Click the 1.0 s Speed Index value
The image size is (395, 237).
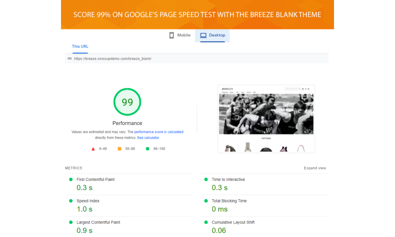point(84,209)
